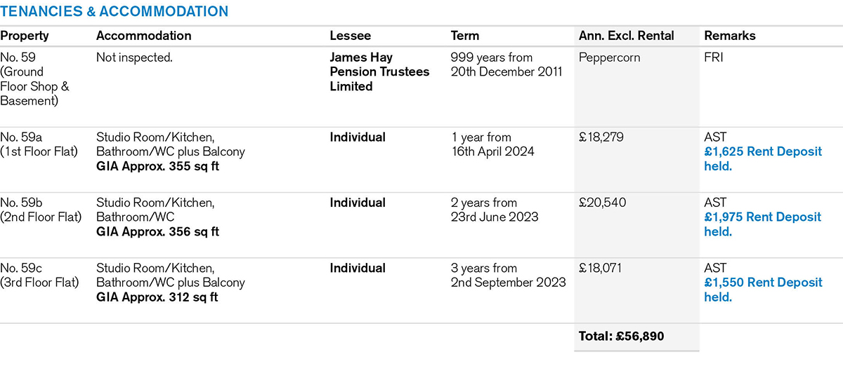Click James Hay Pension Trustees Limited lessee
The image size is (843, 373).
click(379, 72)
